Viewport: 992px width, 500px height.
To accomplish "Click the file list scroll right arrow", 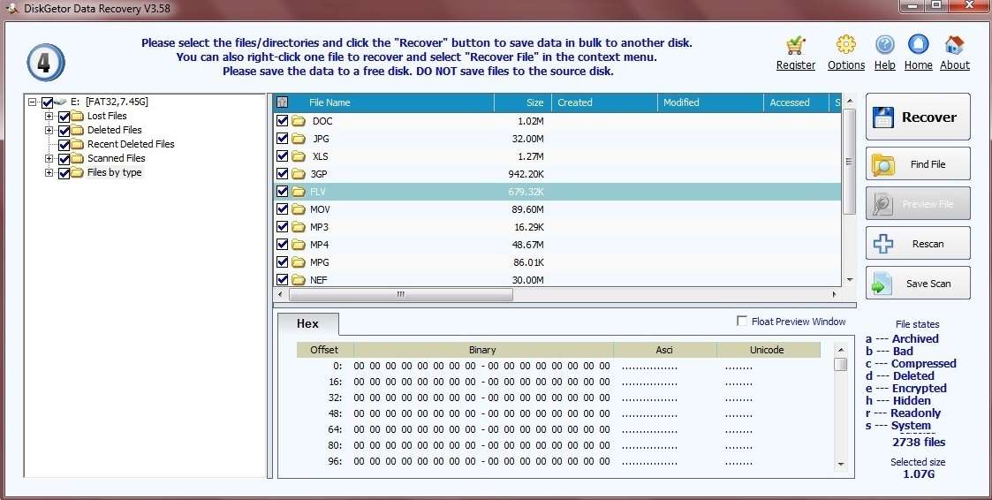I will [834, 295].
